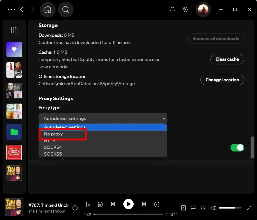Flip the green toggle switch in settings
This screenshot has height=220, width=257.
tap(237, 147)
